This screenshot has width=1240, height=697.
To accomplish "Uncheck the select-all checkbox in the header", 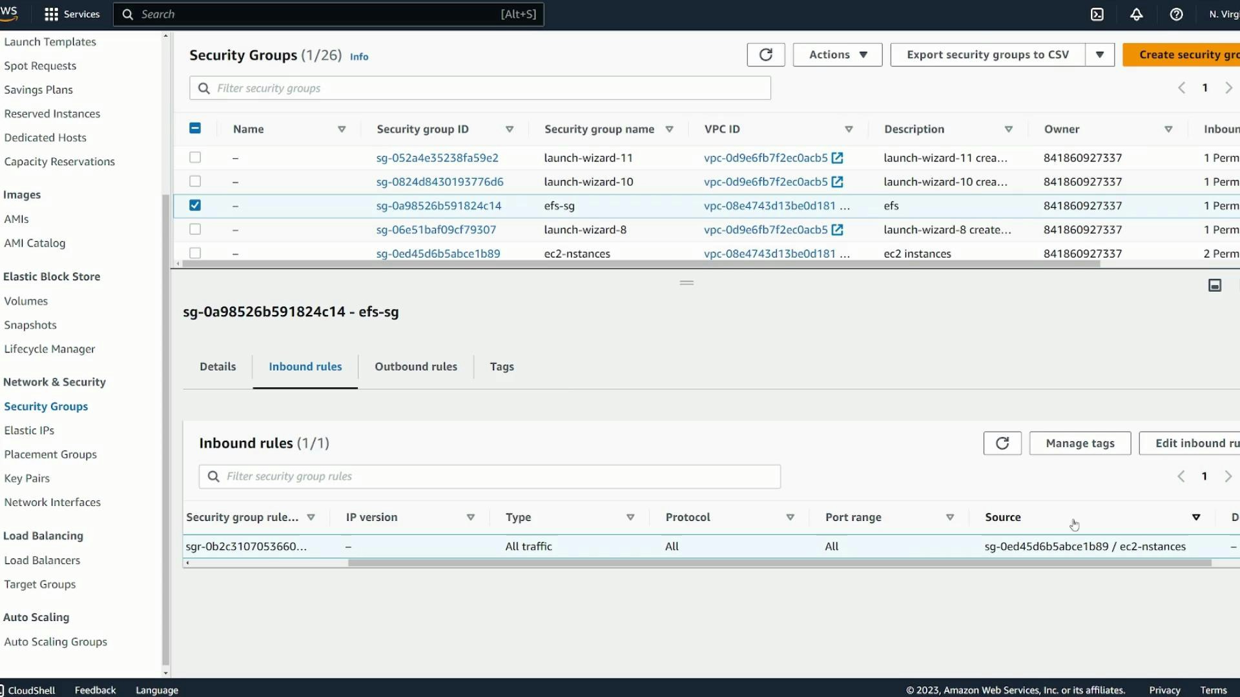I will pyautogui.click(x=195, y=128).
